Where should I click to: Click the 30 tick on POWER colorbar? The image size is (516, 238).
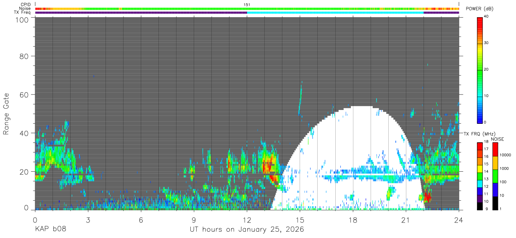pyautogui.click(x=486, y=43)
